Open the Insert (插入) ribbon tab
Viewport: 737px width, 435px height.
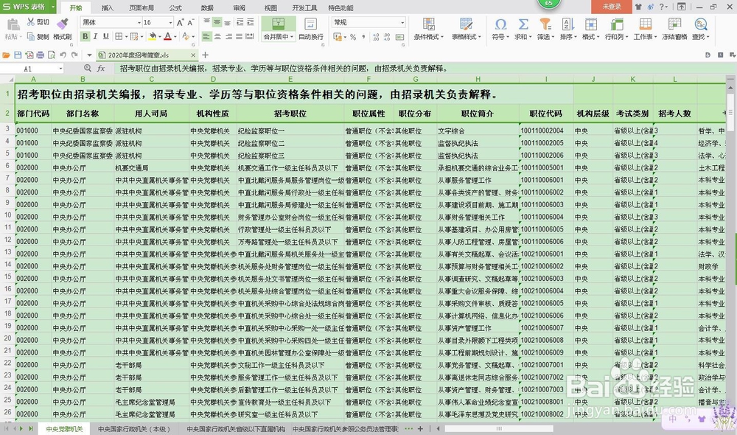[x=107, y=7]
